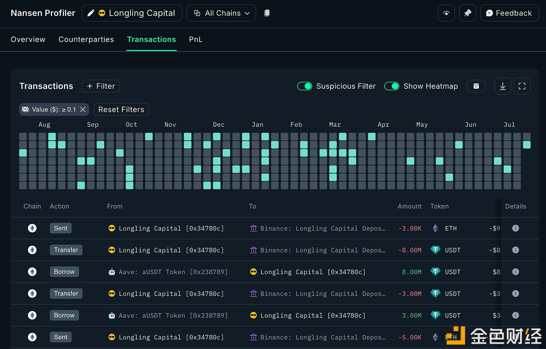Disable the Suspicious Filter toggle
This screenshot has height=349, width=546.
[305, 86]
